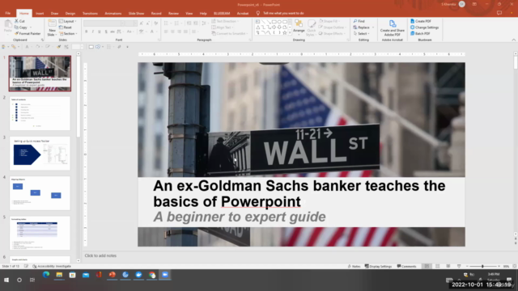Open the Select dropdown in Editing
The height and width of the screenshot is (291, 518).
coord(361,34)
